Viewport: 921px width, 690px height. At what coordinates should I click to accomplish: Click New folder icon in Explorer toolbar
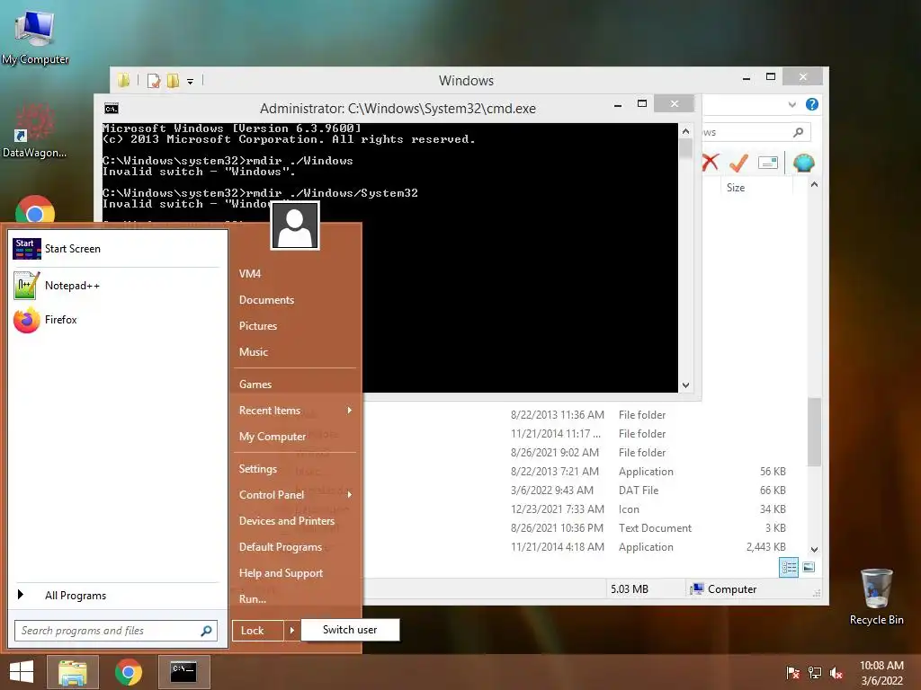[173, 80]
